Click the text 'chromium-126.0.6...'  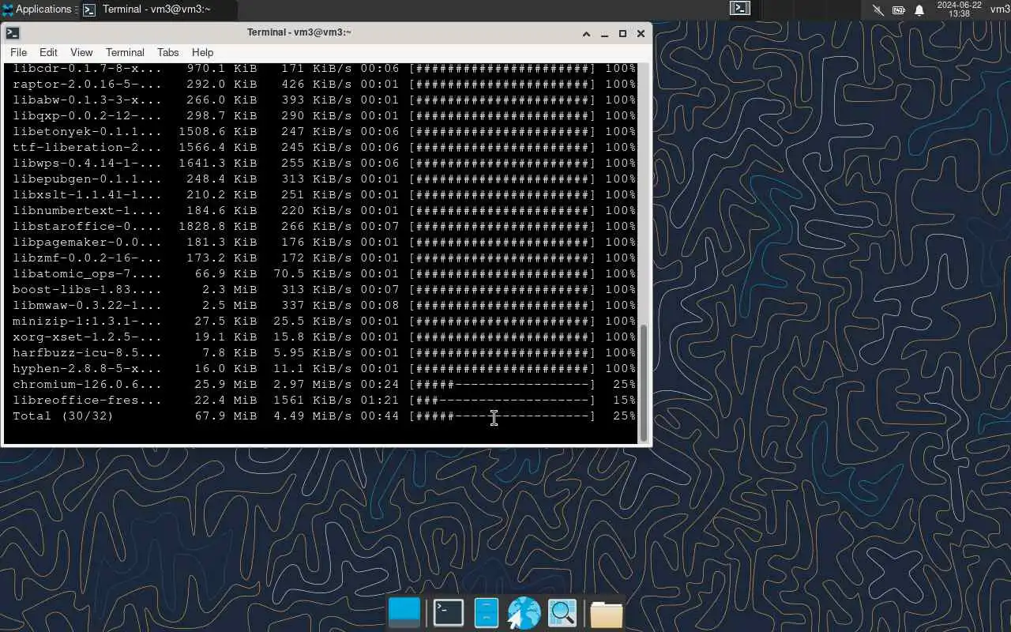[87, 384]
